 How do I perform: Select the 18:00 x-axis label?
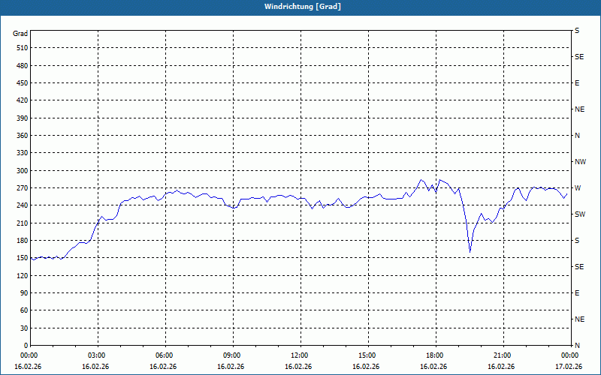(x=436, y=355)
